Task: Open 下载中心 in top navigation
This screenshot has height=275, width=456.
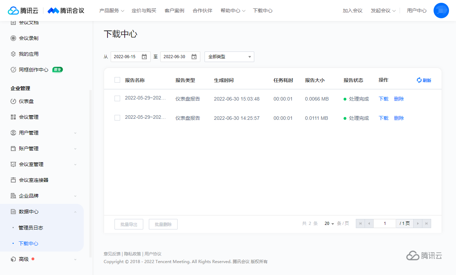Action: click(263, 11)
